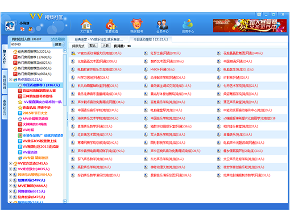Select the 聊天大厅 vertical side tab

[x=5, y=56]
